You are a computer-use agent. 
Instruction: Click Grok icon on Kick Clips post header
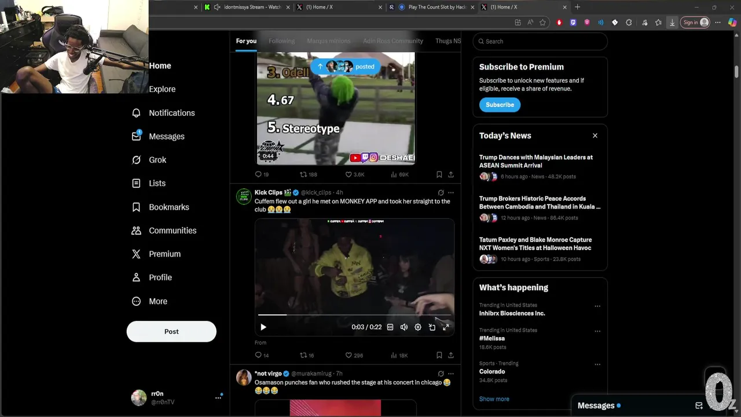point(441,193)
